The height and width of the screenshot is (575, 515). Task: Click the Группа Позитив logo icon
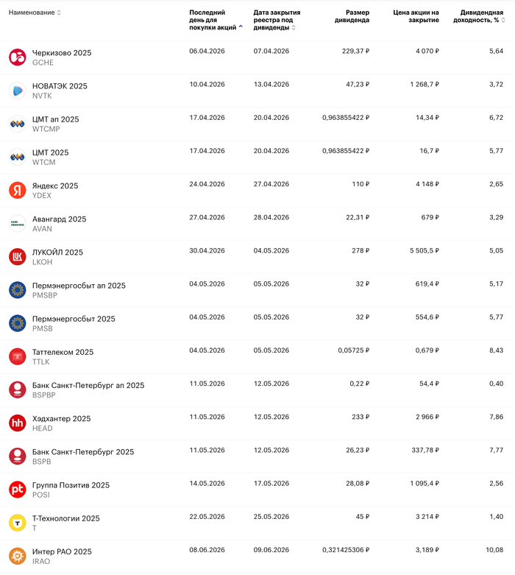[17, 489]
